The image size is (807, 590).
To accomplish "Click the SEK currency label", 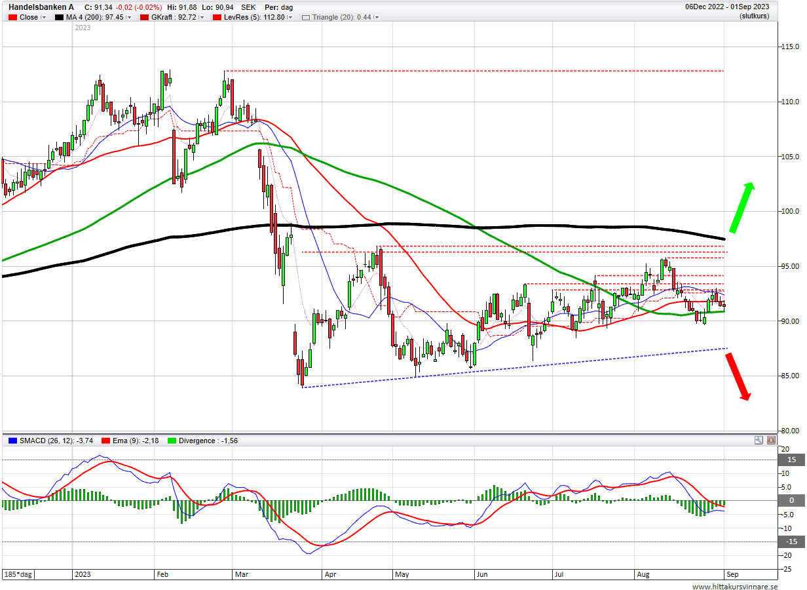I will click(x=248, y=7).
